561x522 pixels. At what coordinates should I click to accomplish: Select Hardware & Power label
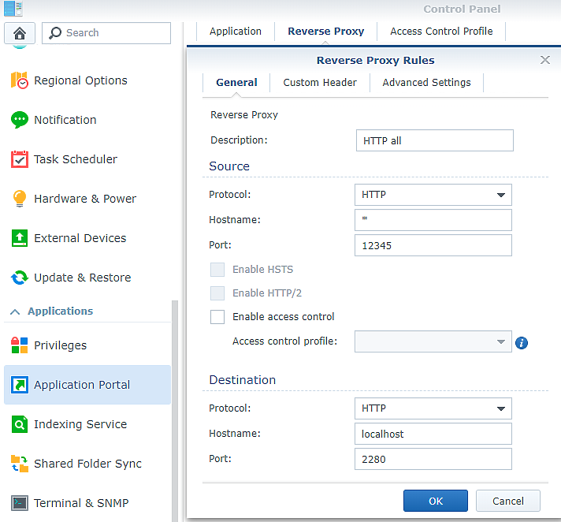[85, 199]
